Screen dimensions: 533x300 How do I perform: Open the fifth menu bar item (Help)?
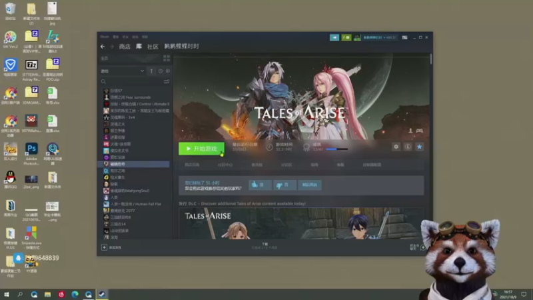(145, 37)
